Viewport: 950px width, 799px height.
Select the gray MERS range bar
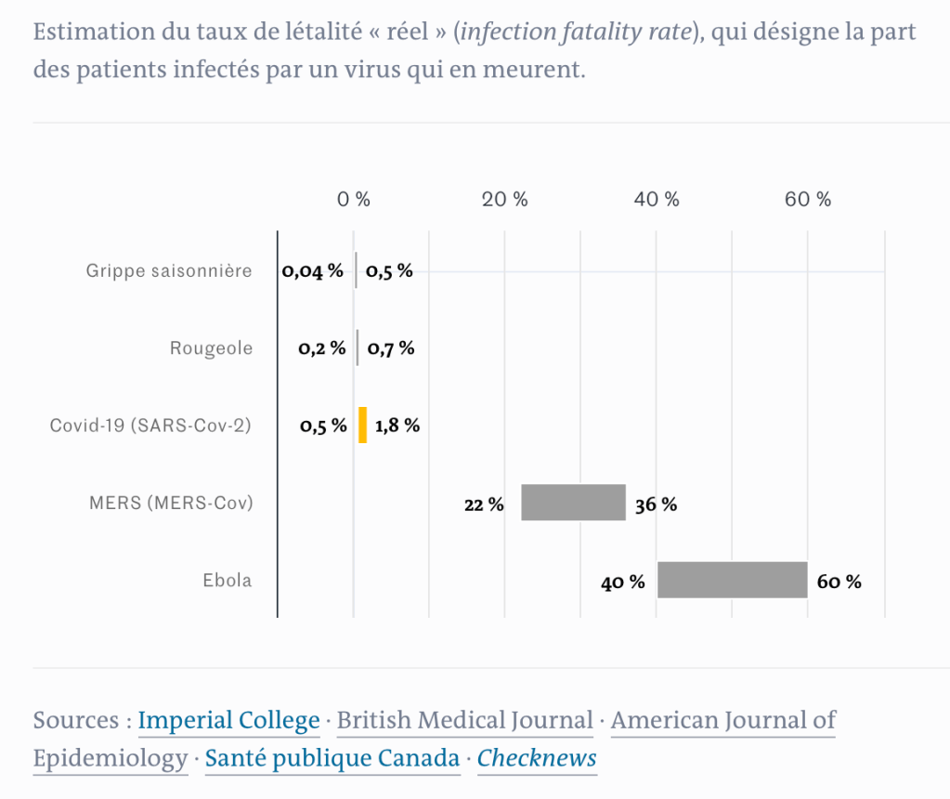[x=573, y=503]
